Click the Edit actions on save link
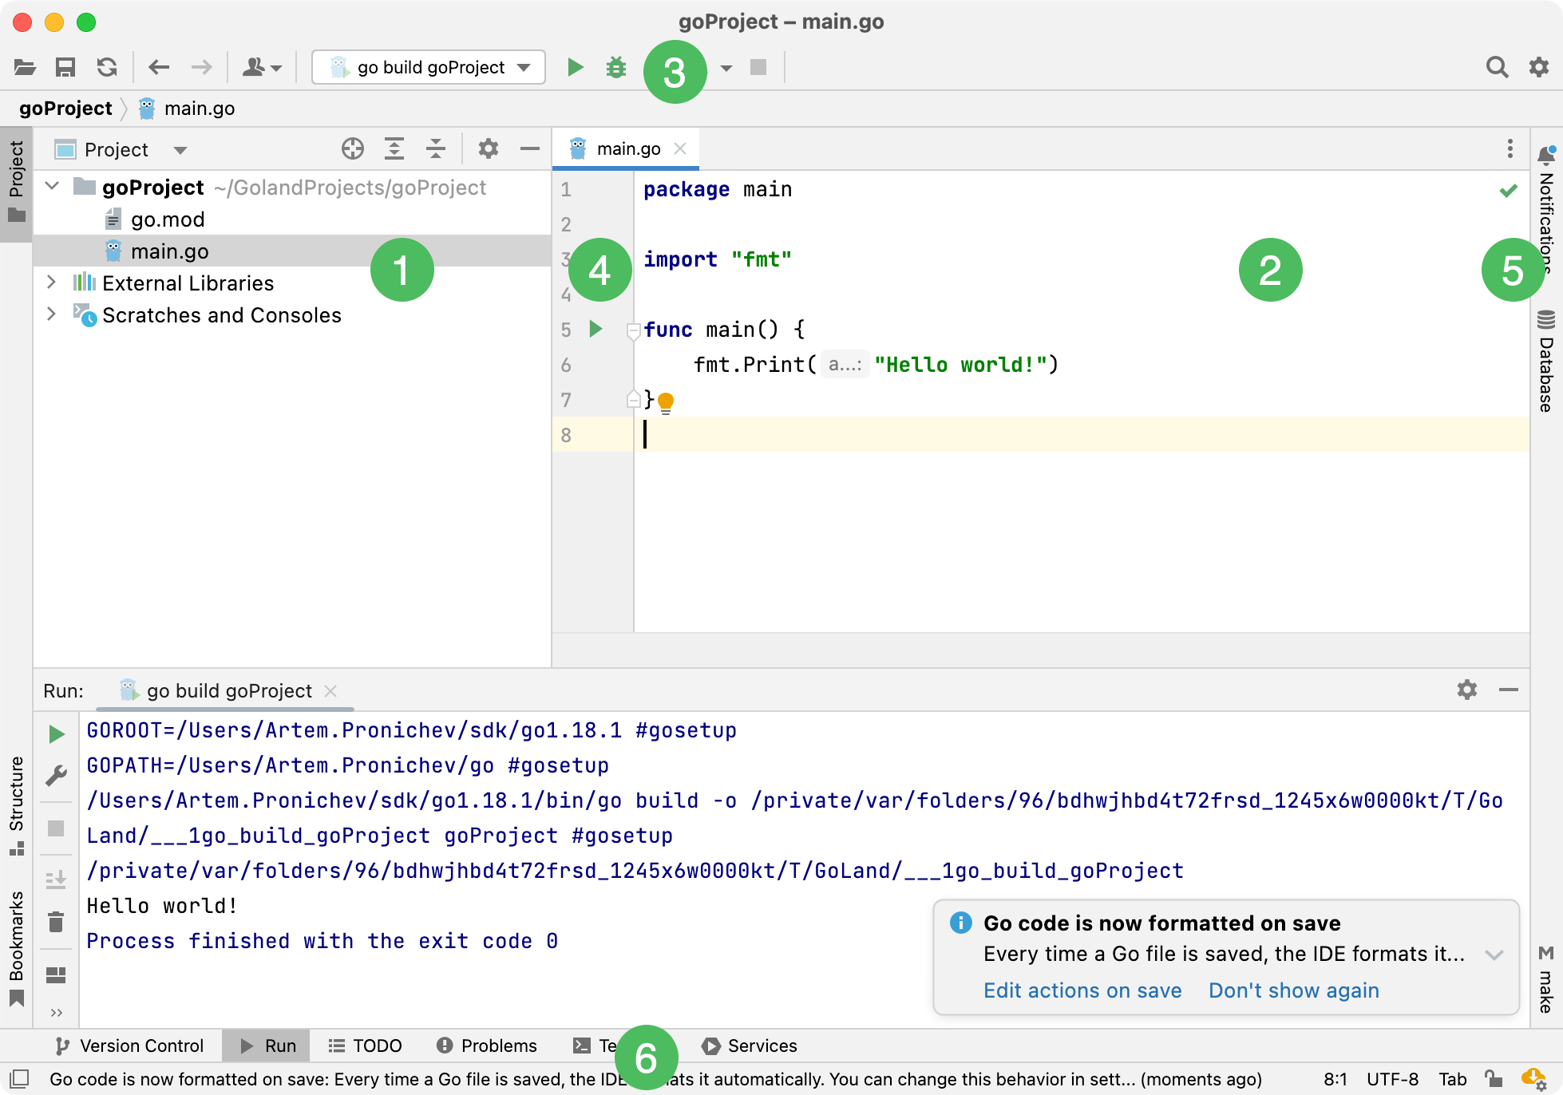1563x1095 pixels. pyautogui.click(x=1082, y=990)
